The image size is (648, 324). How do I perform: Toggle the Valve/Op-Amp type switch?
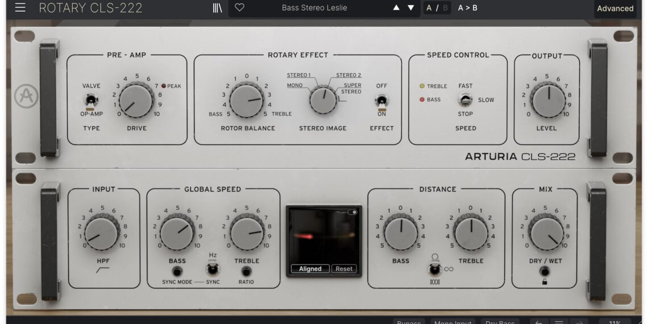click(x=90, y=101)
